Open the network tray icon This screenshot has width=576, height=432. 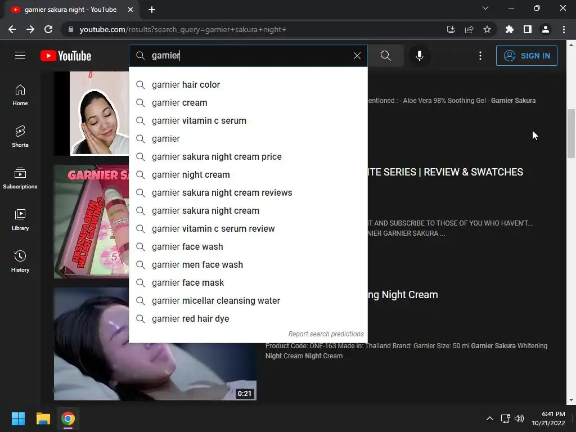(x=506, y=418)
